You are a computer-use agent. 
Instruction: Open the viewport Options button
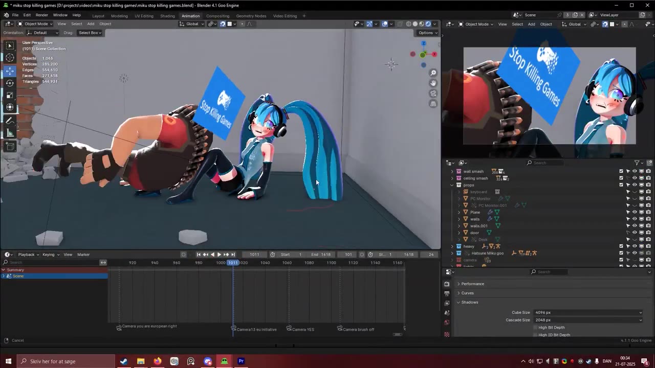pos(427,33)
